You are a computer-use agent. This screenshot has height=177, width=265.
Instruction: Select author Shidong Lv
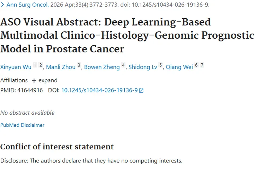pyautogui.click(x=143, y=67)
